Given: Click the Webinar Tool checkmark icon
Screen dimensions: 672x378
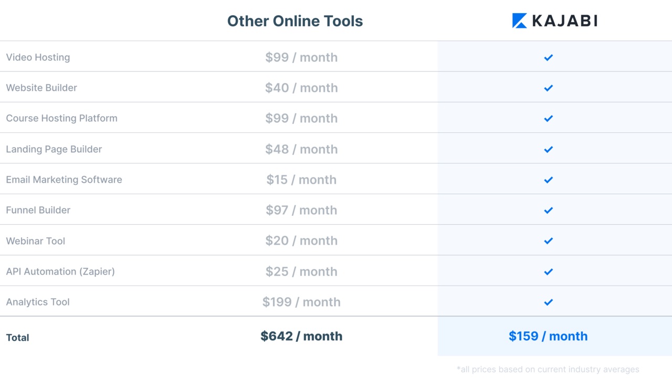Looking at the screenshot, I should (548, 241).
